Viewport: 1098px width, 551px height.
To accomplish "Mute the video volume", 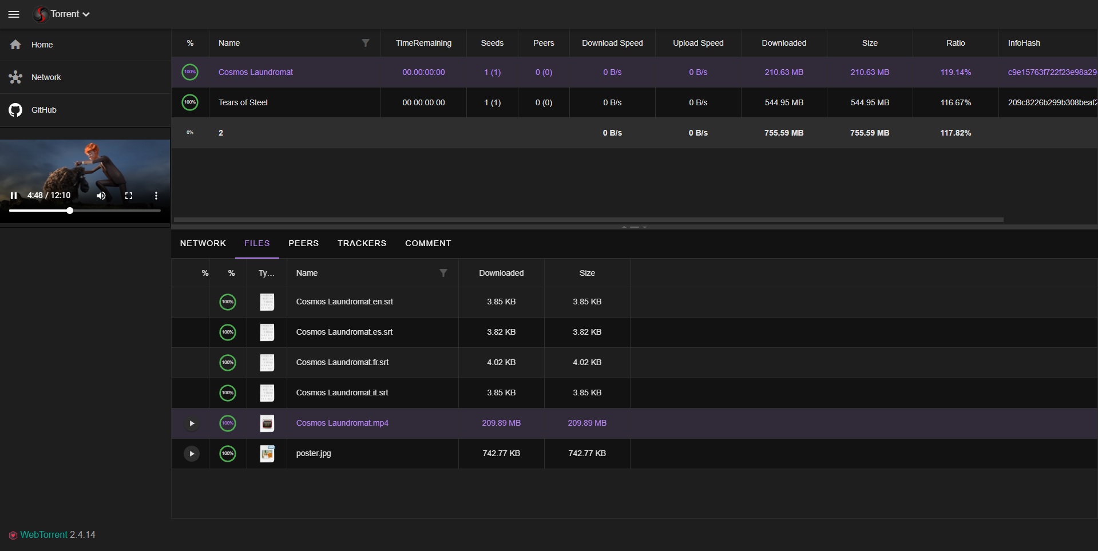I will point(101,196).
